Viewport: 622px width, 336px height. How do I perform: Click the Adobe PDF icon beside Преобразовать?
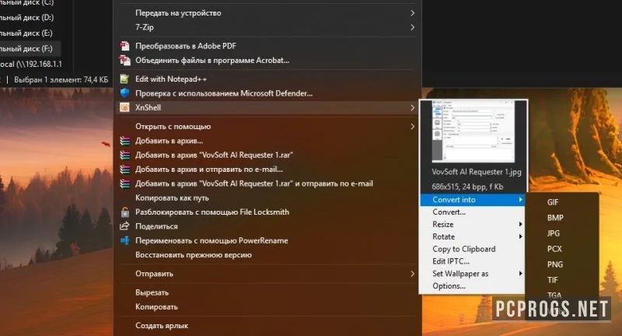pos(124,46)
